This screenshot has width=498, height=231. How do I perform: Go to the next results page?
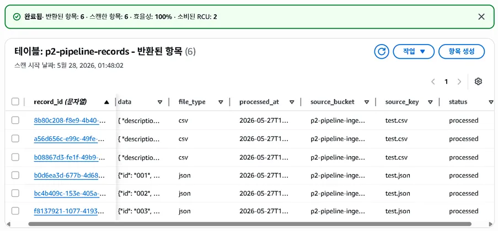[x=459, y=82]
